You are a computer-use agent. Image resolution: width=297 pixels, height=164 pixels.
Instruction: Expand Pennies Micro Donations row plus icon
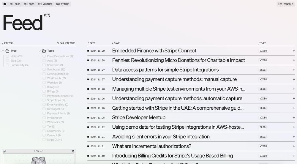coord(294,60)
